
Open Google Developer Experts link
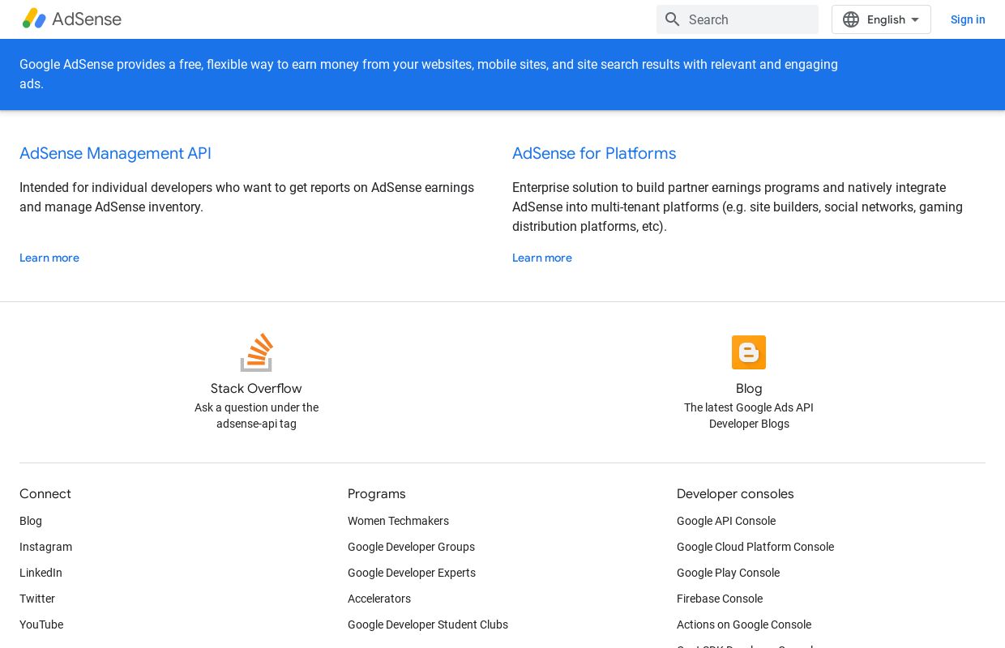412,573
